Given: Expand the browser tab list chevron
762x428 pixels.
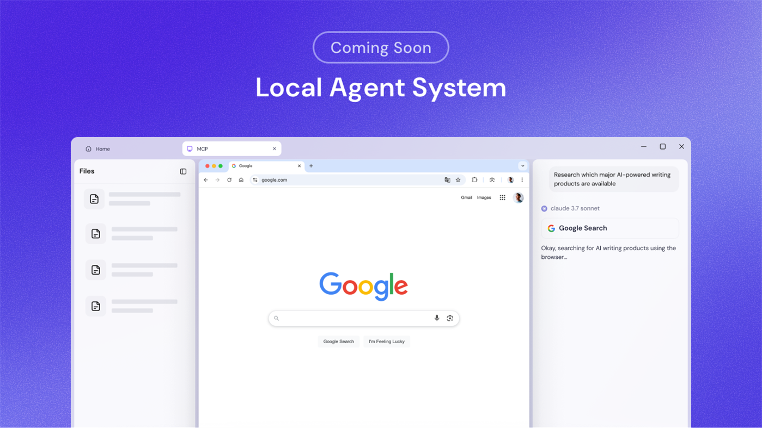Looking at the screenshot, I should (522, 166).
